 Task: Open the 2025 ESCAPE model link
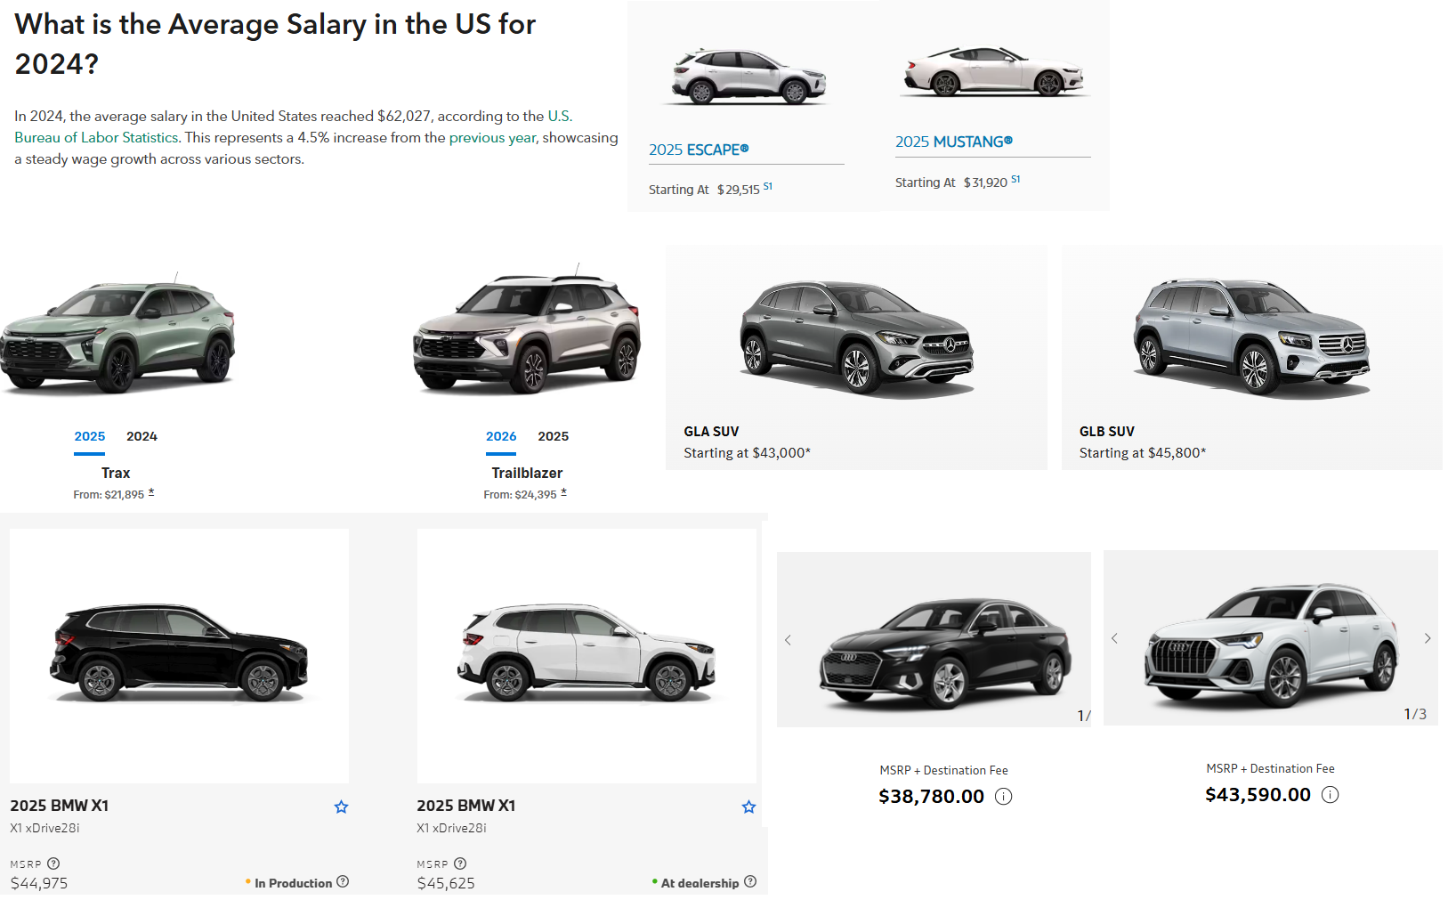699,150
